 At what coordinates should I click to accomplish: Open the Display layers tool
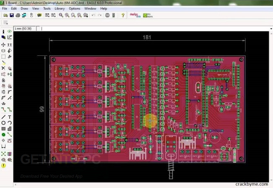pyautogui.click(x=3, y=37)
